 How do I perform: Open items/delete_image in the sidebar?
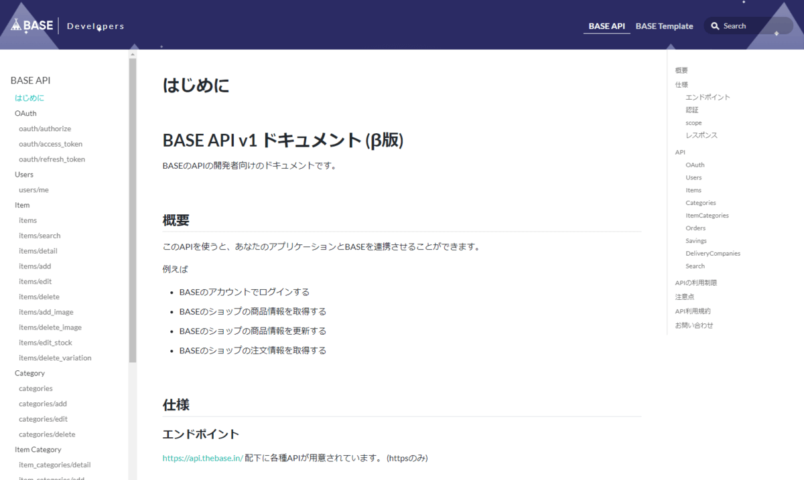[50, 327]
